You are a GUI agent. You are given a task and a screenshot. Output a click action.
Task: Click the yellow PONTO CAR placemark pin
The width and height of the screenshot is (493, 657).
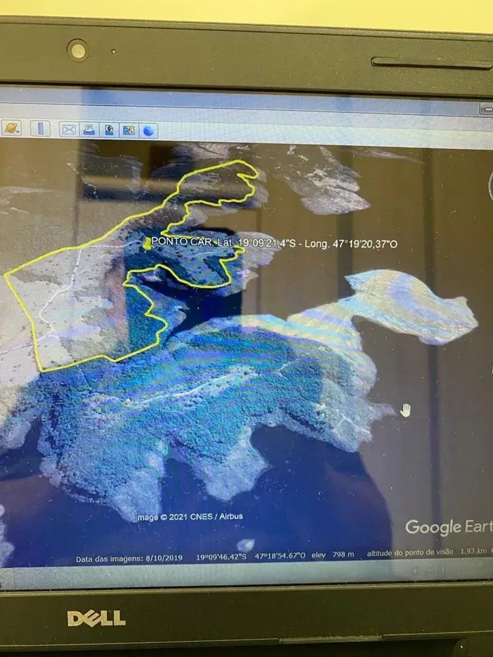click(147, 243)
